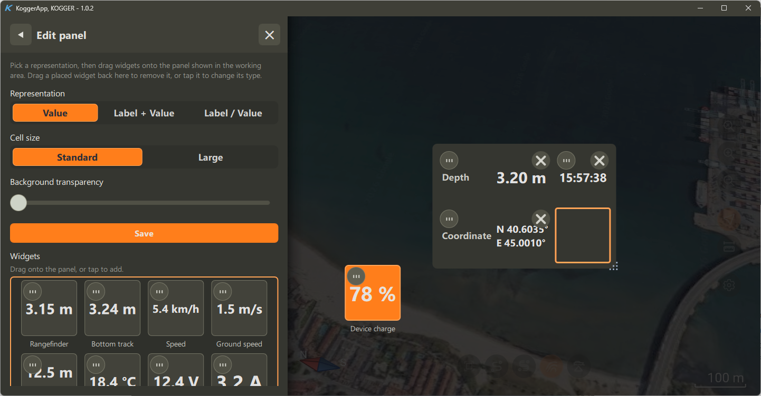
Task: Click the 'Depth' label in the panel
Action: click(x=455, y=177)
